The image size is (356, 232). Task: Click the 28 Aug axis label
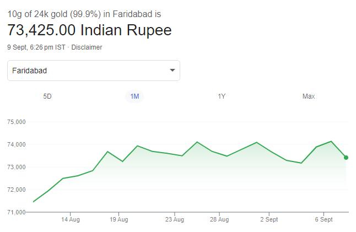[219, 220]
